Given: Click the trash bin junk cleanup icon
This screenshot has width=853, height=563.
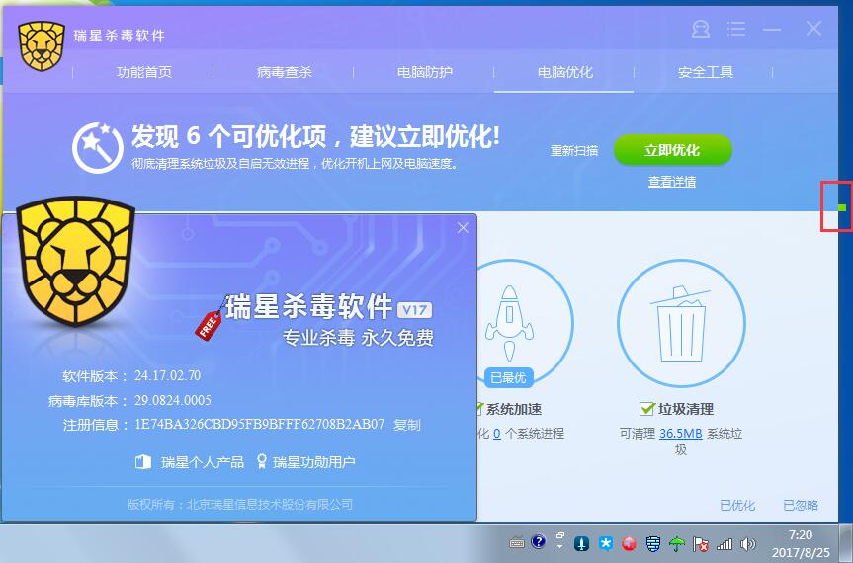Looking at the screenshot, I should tap(681, 324).
